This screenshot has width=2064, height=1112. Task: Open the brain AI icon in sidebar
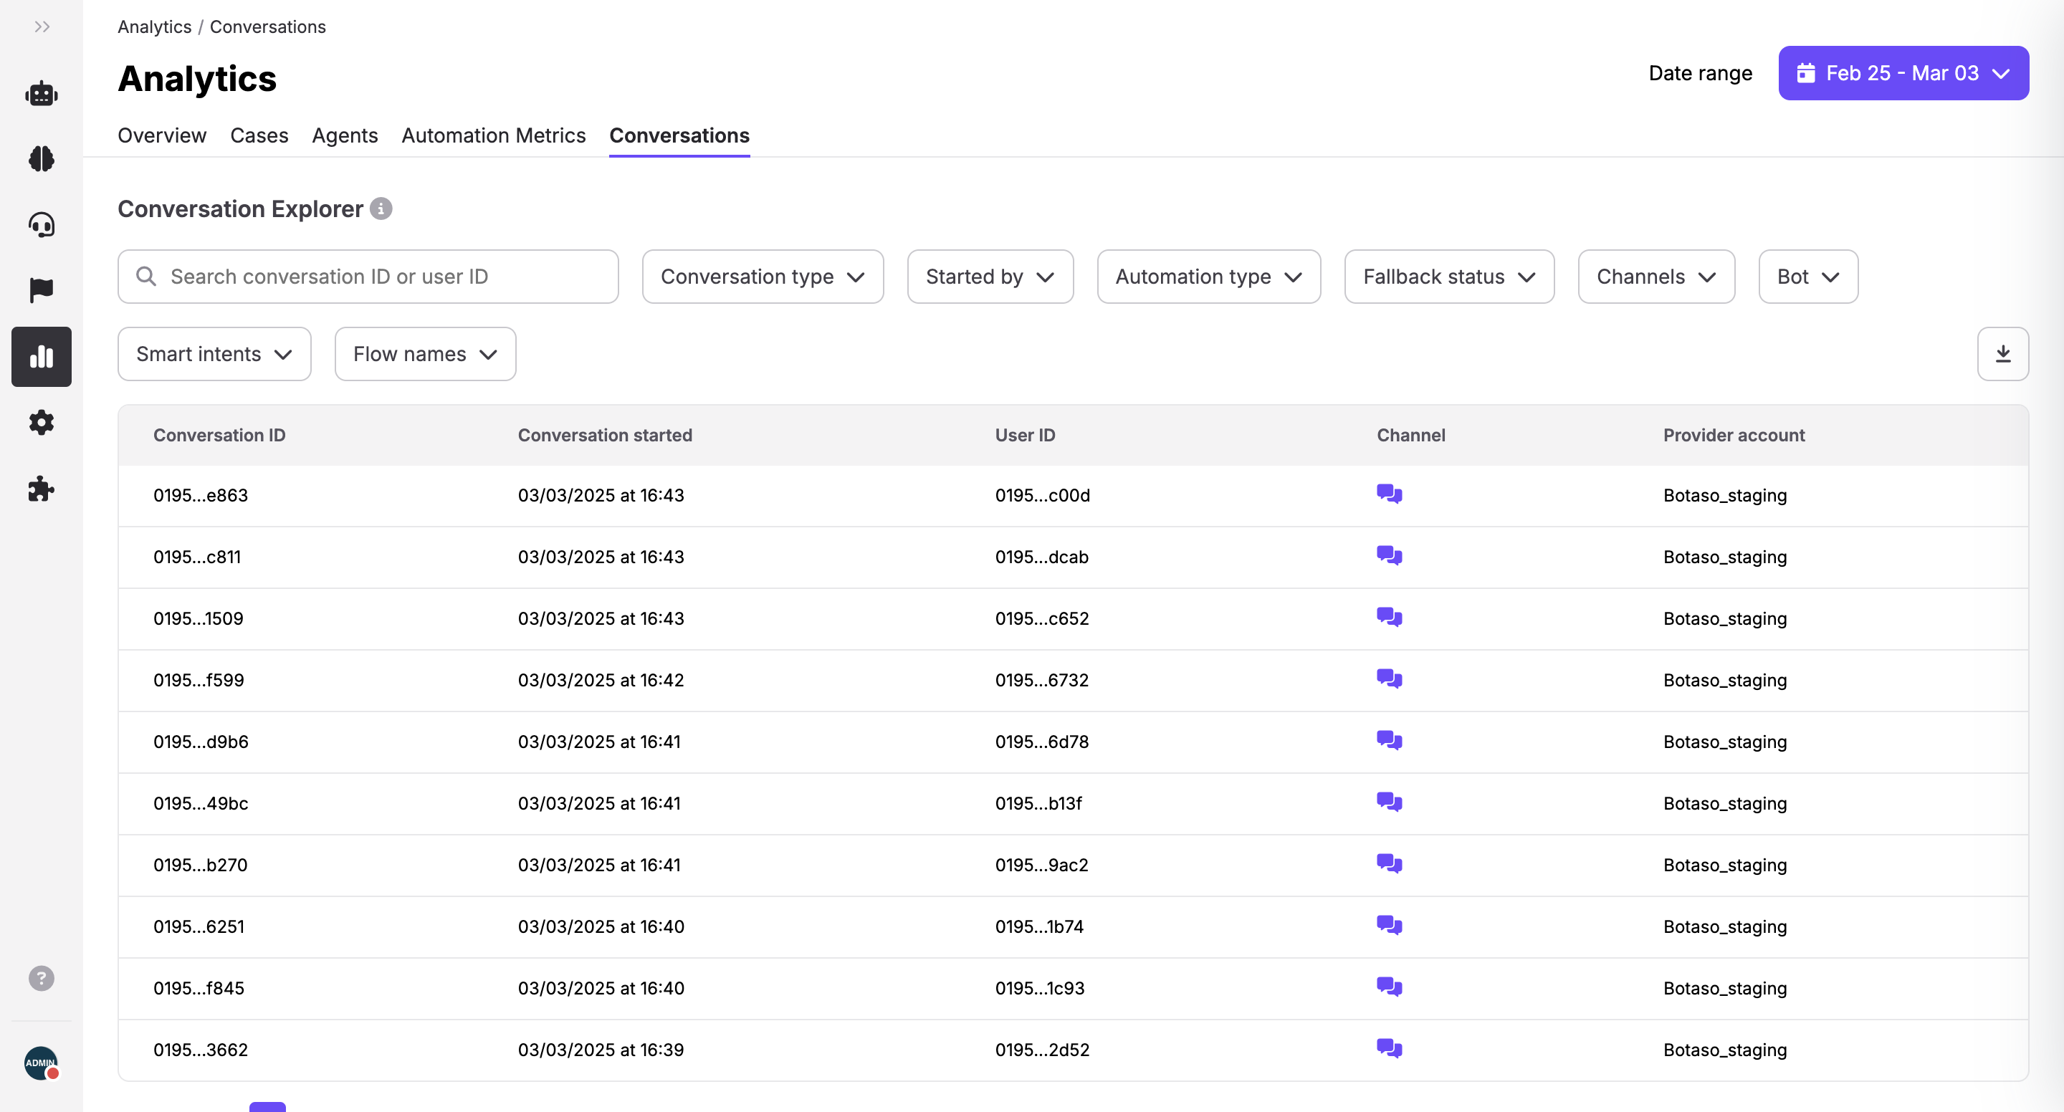(x=42, y=158)
